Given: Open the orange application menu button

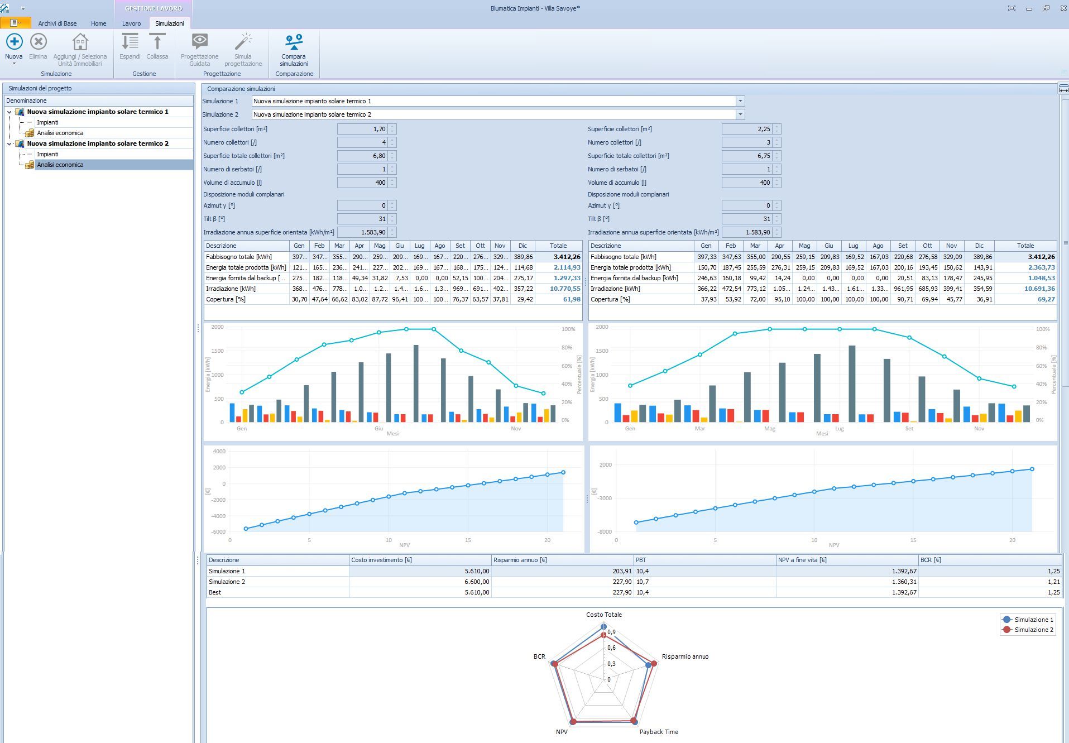Looking at the screenshot, I should [x=15, y=23].
